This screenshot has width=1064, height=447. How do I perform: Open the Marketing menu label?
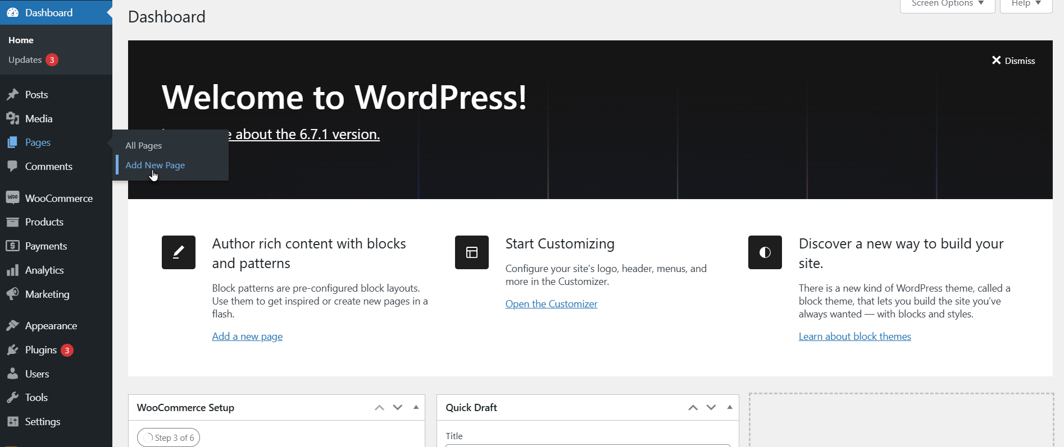[x=47, y=294]
